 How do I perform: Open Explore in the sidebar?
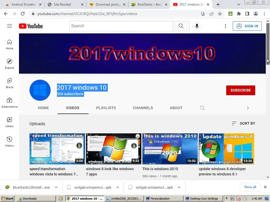pos(9,64)
